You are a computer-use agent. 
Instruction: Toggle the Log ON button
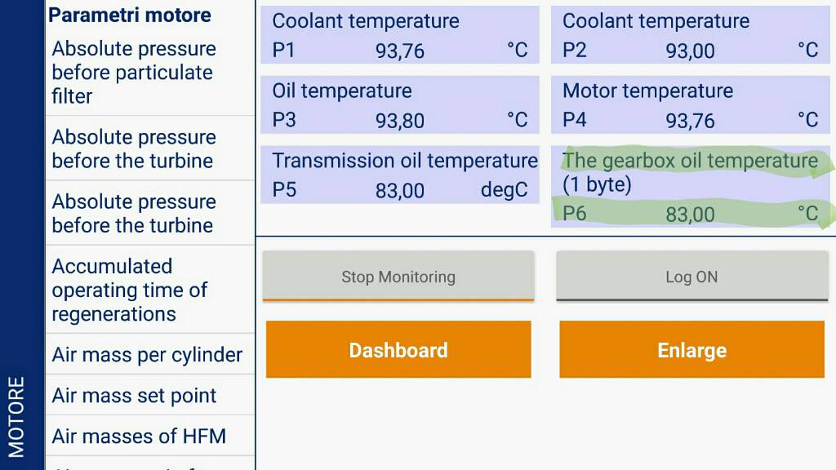click(x=692, y=276)
